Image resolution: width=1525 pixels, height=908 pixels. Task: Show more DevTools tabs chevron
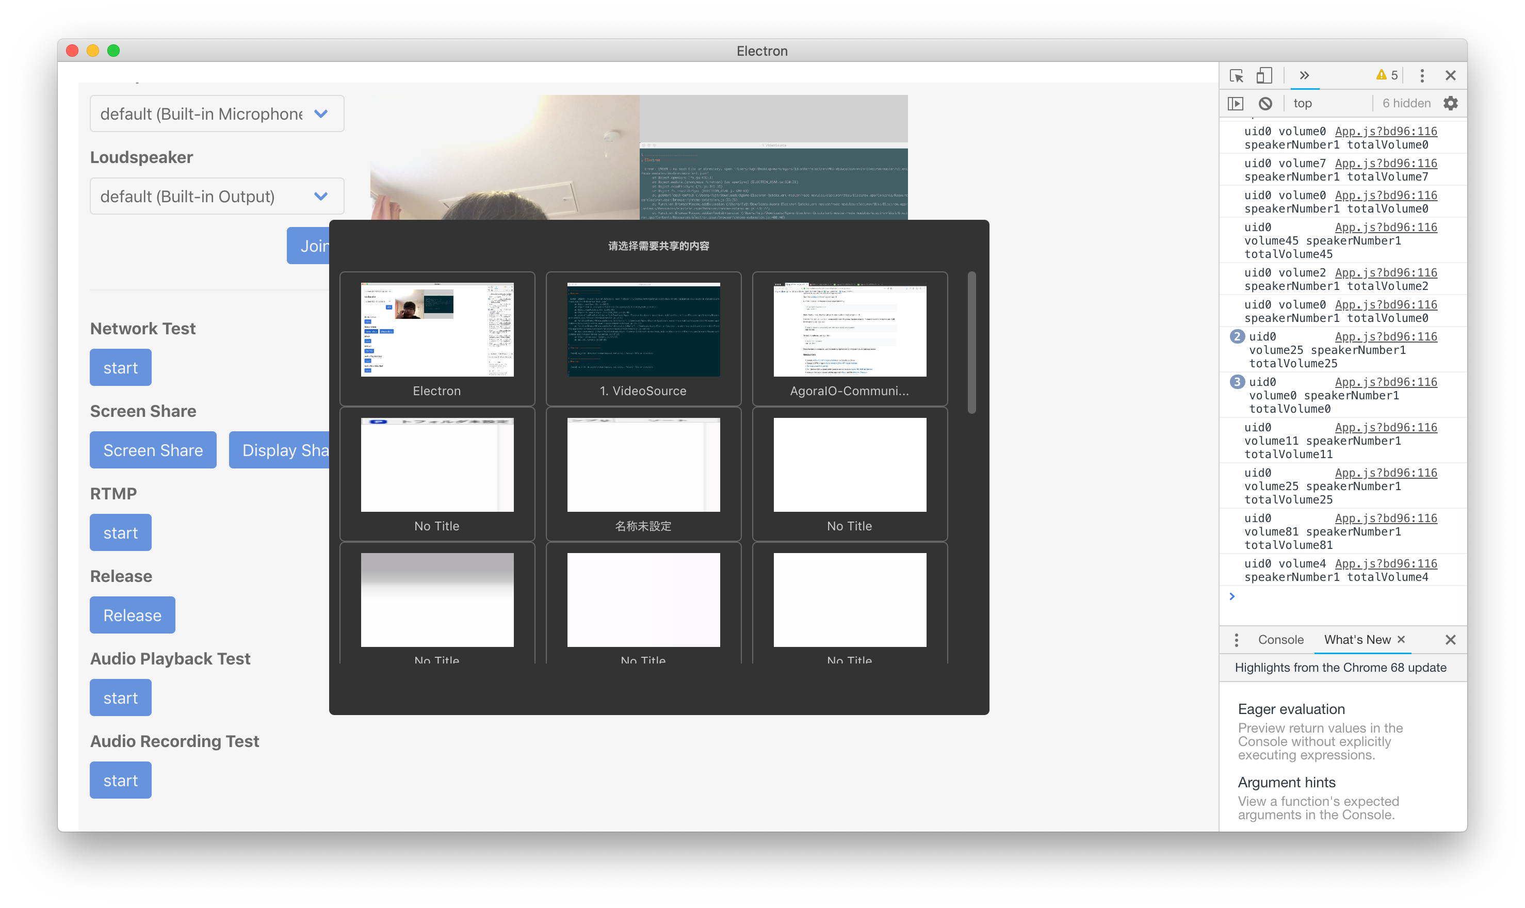[x=1304, y=76]
